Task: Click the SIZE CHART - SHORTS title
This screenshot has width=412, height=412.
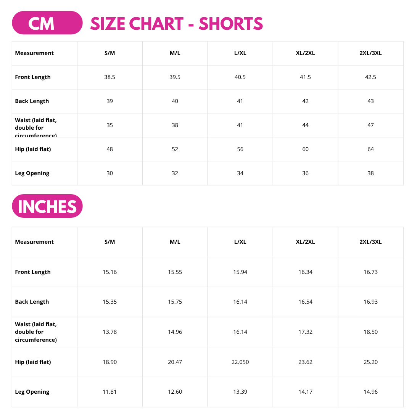Action: [x=177, y=24]
